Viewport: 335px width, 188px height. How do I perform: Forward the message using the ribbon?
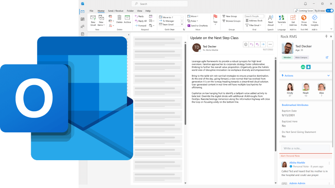click(140, 26)
